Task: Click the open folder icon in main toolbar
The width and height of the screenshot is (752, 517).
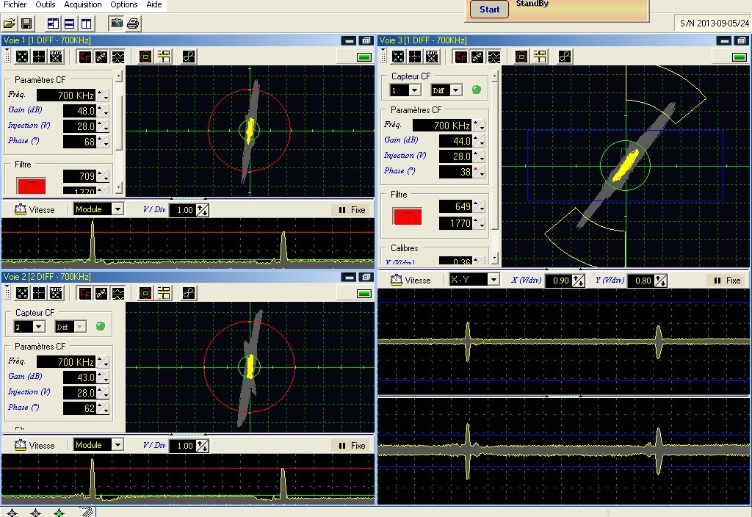Action: tap(10, 23)
